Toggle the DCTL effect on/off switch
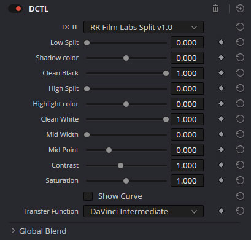The height and width of the screenshot is (240, 251). [15, 9]
